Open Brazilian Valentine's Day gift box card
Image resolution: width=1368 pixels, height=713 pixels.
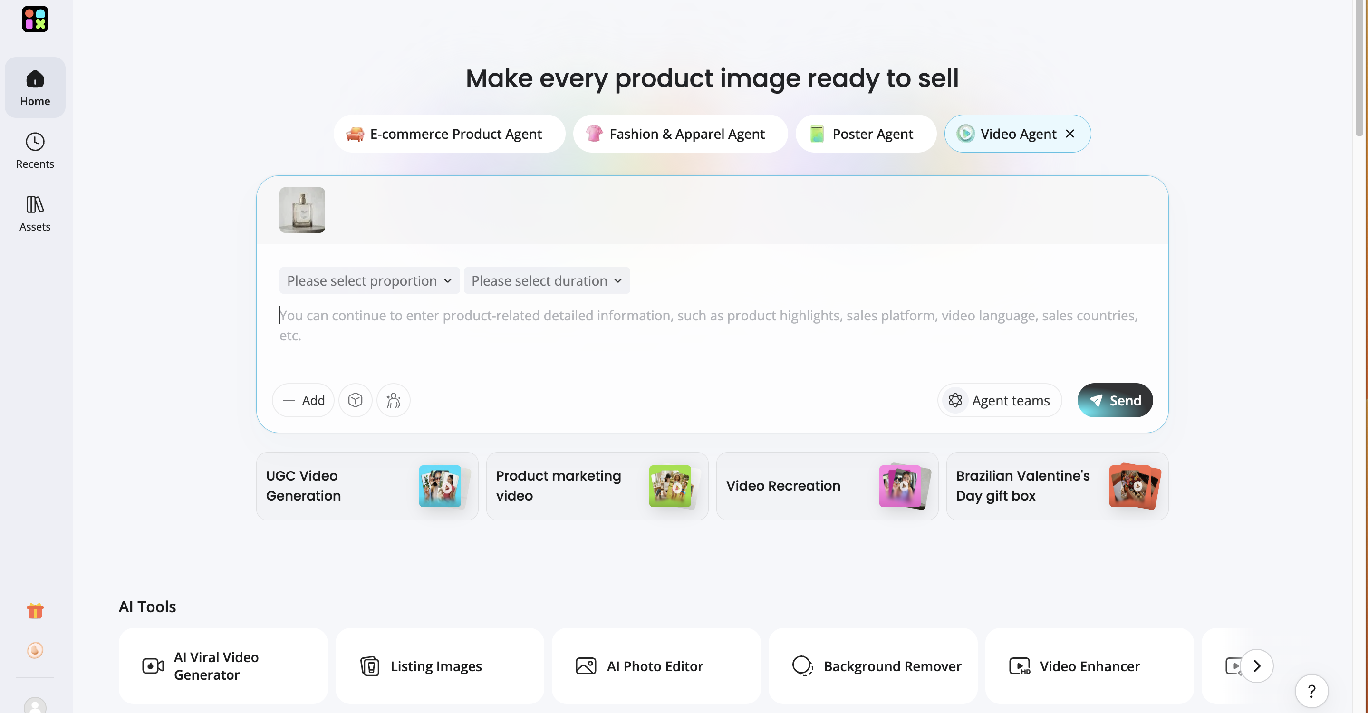click(x=1057, y=486)
